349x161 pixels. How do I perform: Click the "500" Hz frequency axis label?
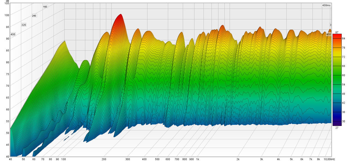157,159
